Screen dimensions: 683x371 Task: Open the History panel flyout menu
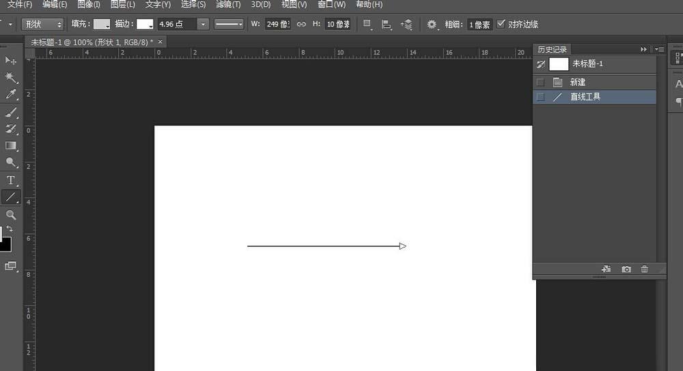click(660, 49)
